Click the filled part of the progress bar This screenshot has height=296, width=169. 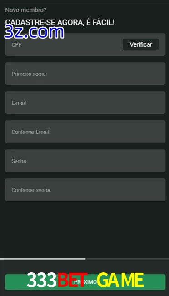click(x=43, y=259)
